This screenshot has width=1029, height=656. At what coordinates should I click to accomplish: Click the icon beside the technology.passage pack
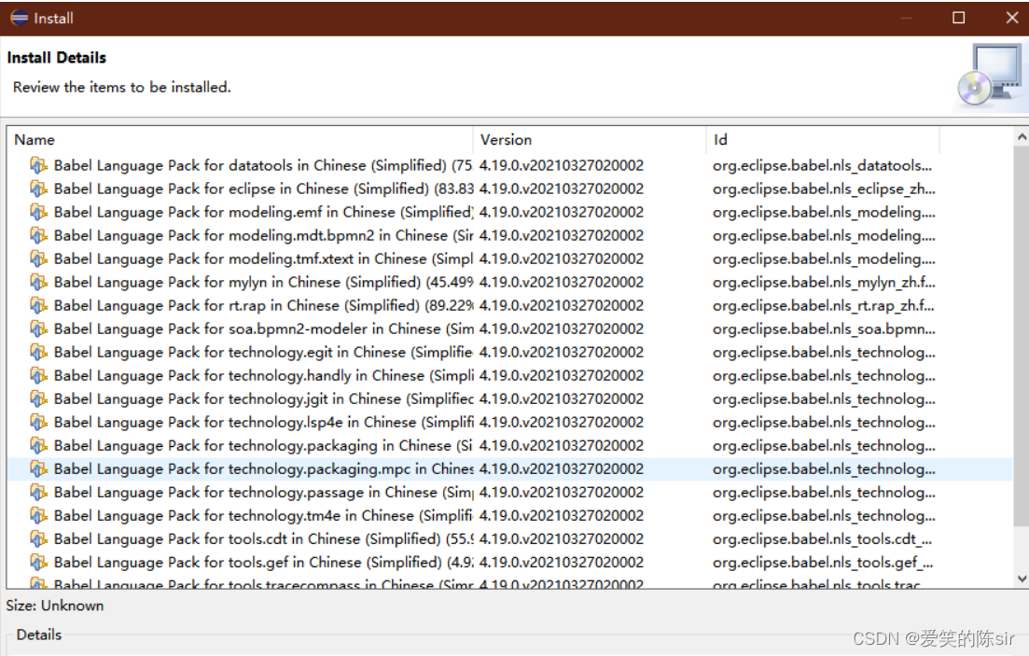click(x=39, y=492)
